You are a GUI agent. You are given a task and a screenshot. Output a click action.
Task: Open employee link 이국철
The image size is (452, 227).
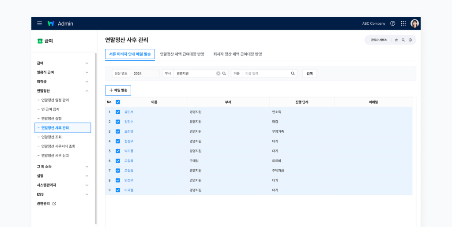tap(129, 190)
